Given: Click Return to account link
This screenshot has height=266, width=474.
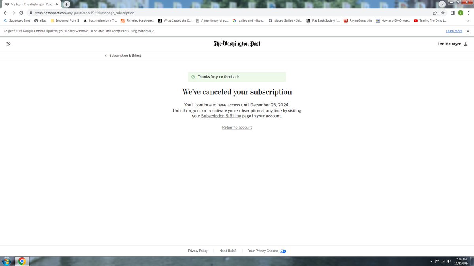Looking at the screenshot, I should click(x=237, y=128).
